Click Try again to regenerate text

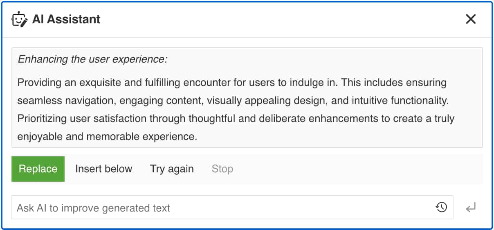click(x=172, y=169)
